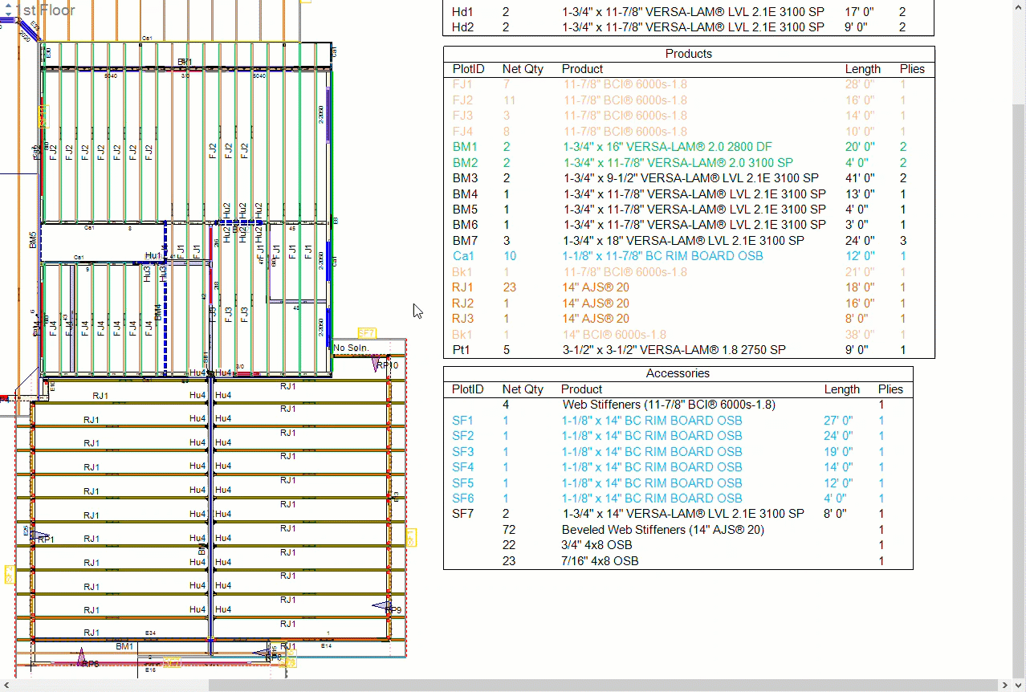Select the 'Products' table title
Screen dimensions: 1026x692
click(x=689, y=54)
